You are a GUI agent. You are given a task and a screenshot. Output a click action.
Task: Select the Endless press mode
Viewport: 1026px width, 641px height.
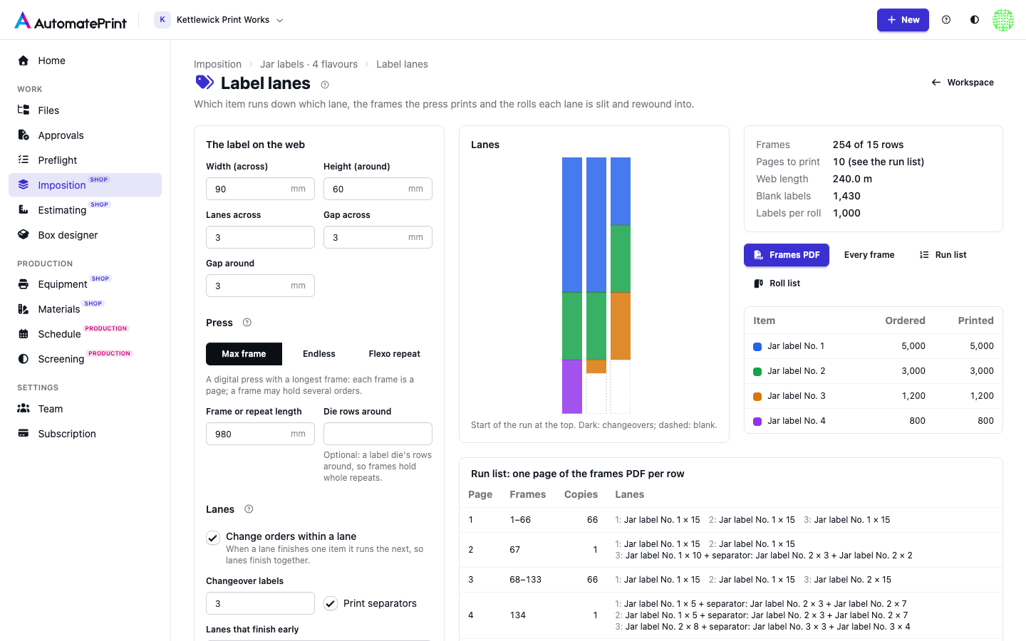319,354
